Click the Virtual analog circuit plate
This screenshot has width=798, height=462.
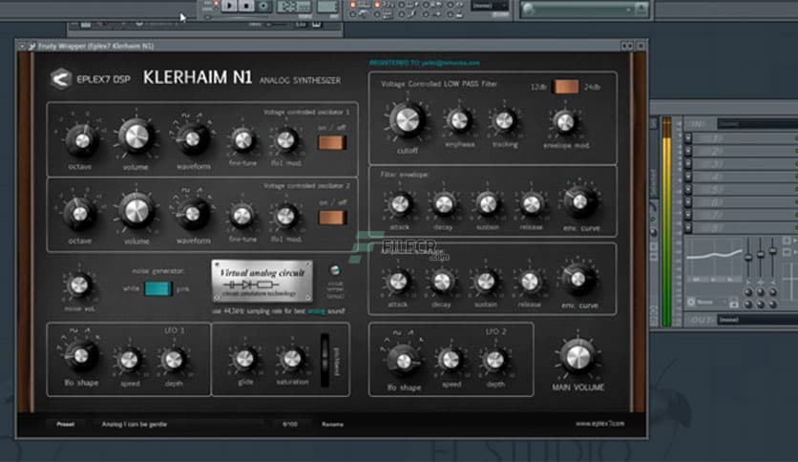[262, 281]
